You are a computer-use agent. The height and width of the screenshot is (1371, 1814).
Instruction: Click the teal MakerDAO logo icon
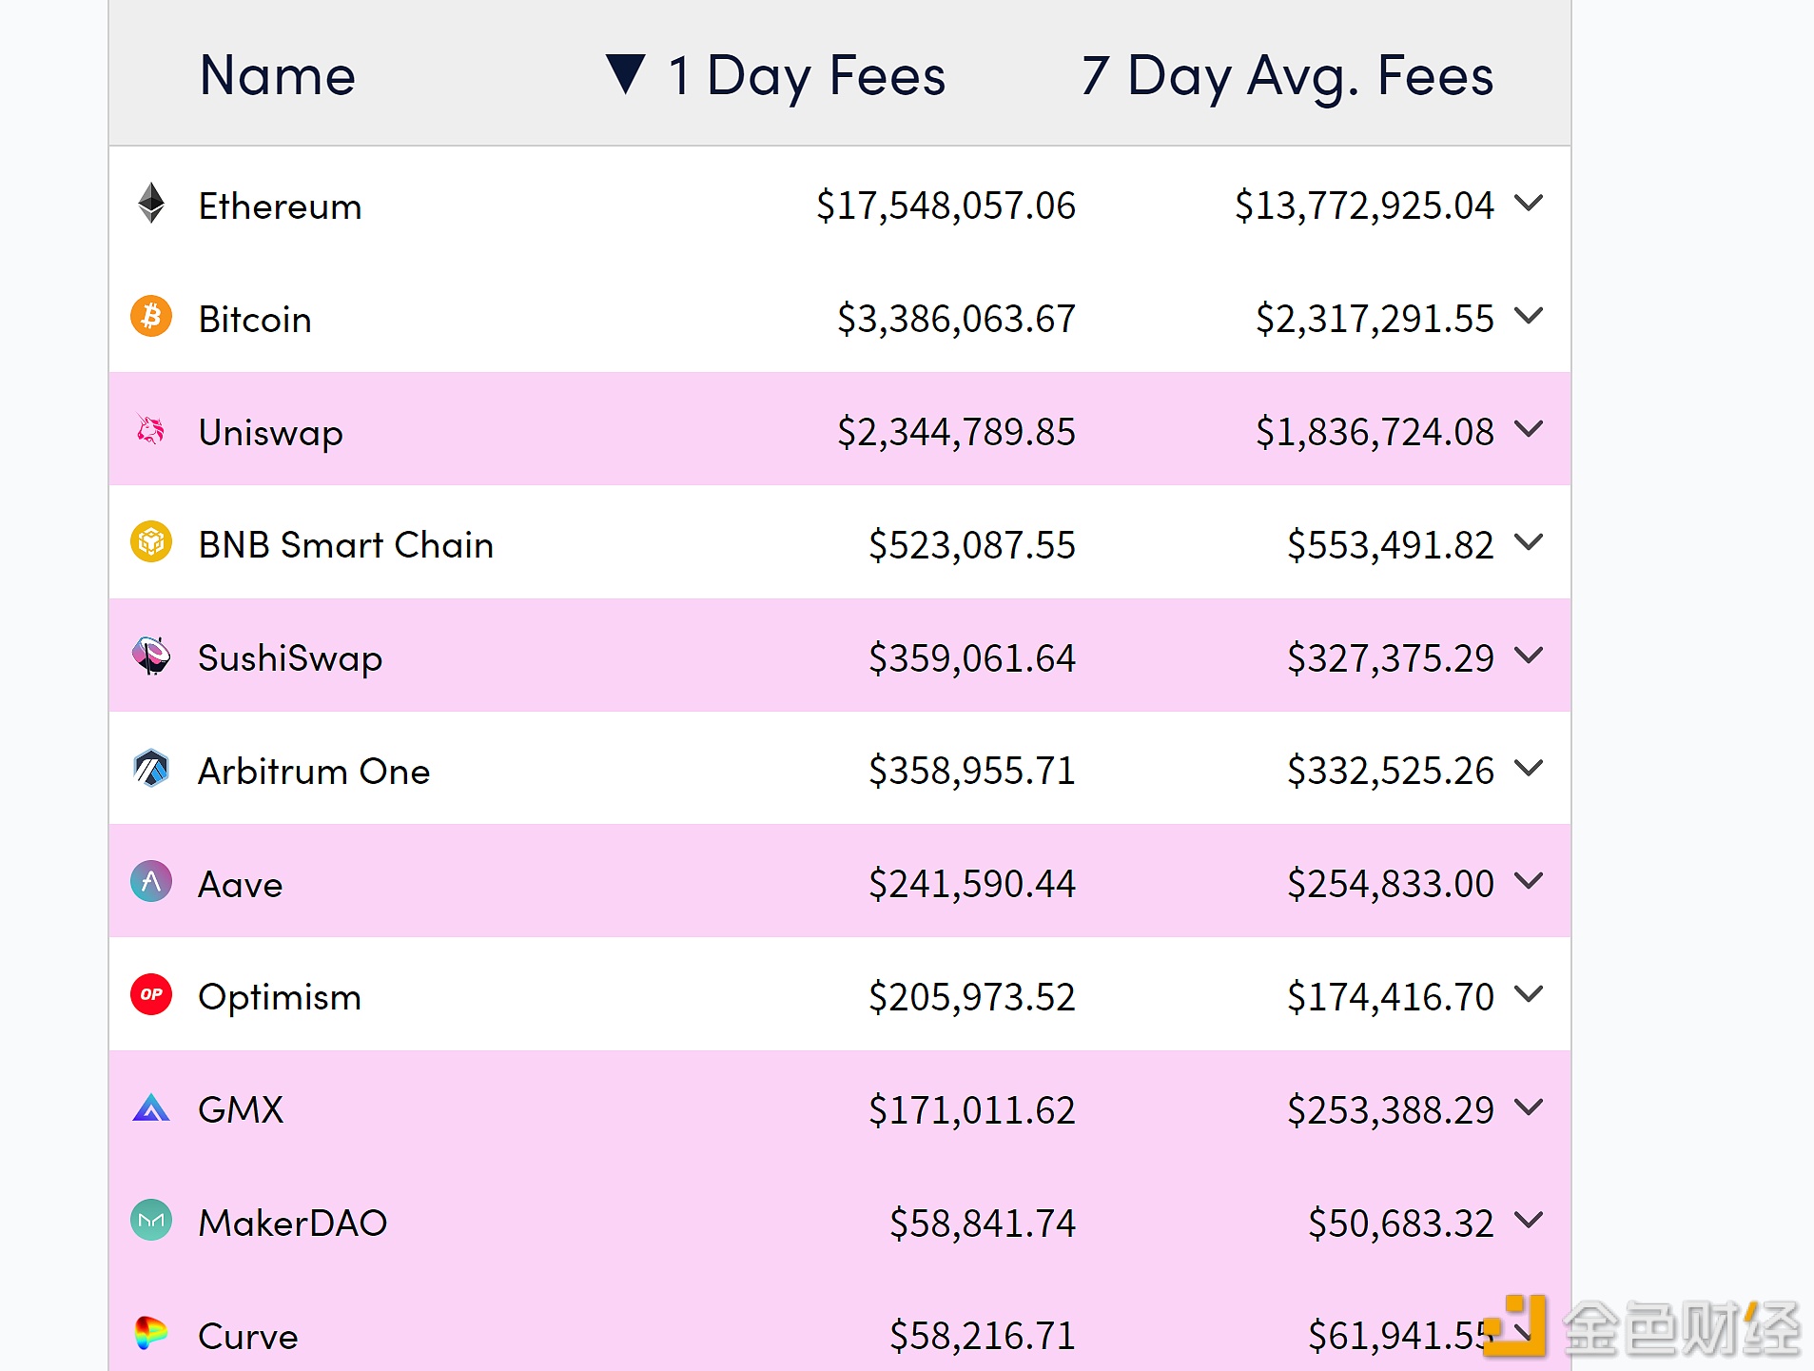point(151,1221)
